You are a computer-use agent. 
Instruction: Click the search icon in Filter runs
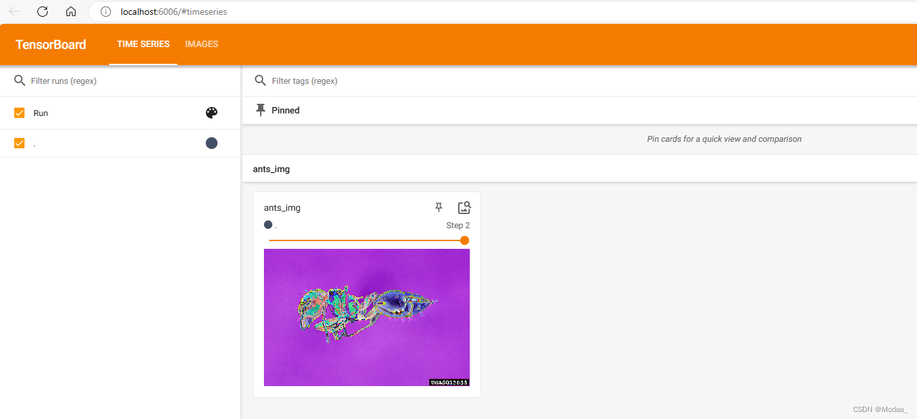(19, 80)
